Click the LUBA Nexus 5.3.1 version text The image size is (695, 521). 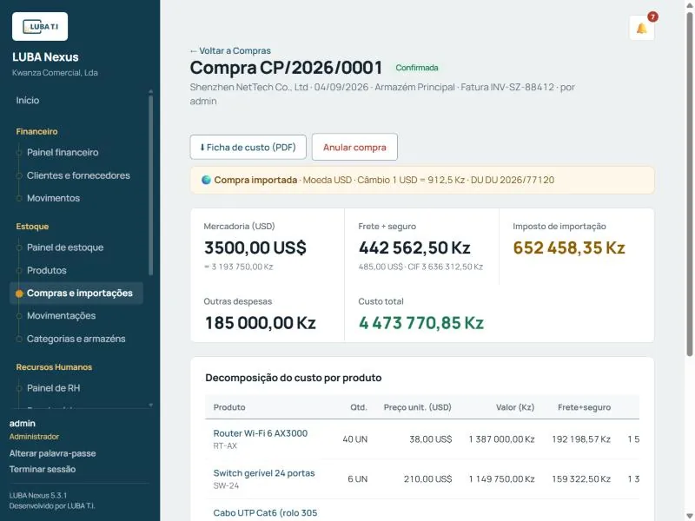38,496
